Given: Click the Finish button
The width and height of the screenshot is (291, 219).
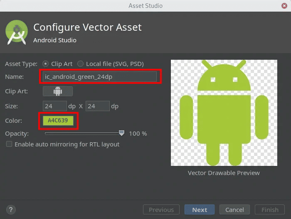Looking at the screenshot, I should pos(270,209).
